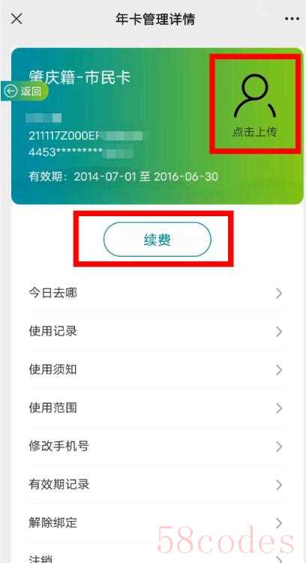Open 使用记录 usage records
Image resolution: width=306 pixels, height=563 pixels.
[x=156, y=332]
